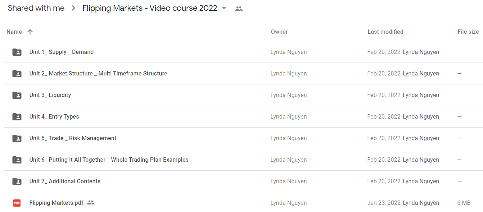
Task: Click the shared people icon beside the folder title
Action: click(x=239, y=9)
